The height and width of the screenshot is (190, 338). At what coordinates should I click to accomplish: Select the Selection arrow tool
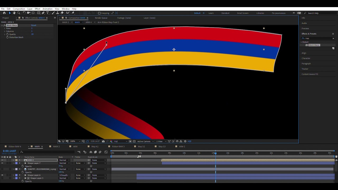point(10,13)
